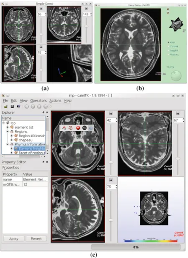Open the Operators menu

39,100
